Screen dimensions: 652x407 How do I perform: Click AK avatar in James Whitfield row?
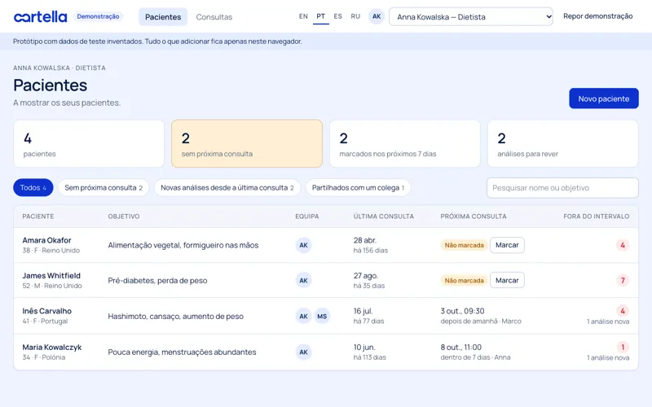click(303, 280)
